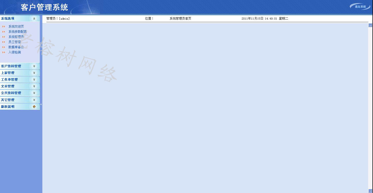Click scrollbar up arrow at top right
The width and height of the screenshot is (373, 193).
pos(370,25)
